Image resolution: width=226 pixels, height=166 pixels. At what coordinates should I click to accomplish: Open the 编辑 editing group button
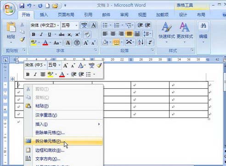[x=203, y=32]
